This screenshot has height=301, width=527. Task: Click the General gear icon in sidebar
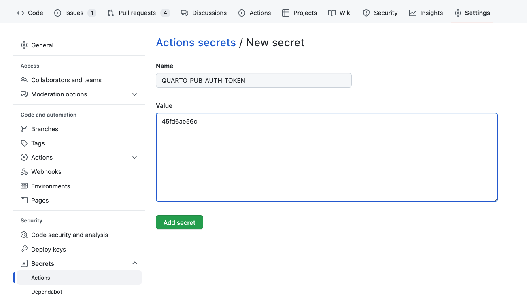click(24, 45)
